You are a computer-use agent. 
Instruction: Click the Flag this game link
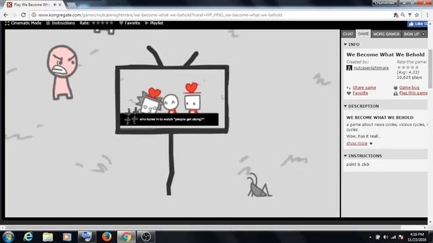tap(413, 93)
